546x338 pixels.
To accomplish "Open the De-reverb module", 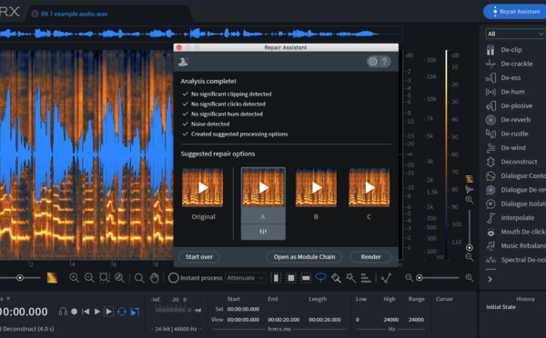I will 509,120.
